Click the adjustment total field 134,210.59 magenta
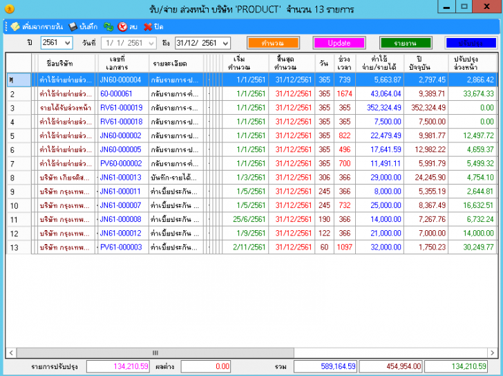 117,366
